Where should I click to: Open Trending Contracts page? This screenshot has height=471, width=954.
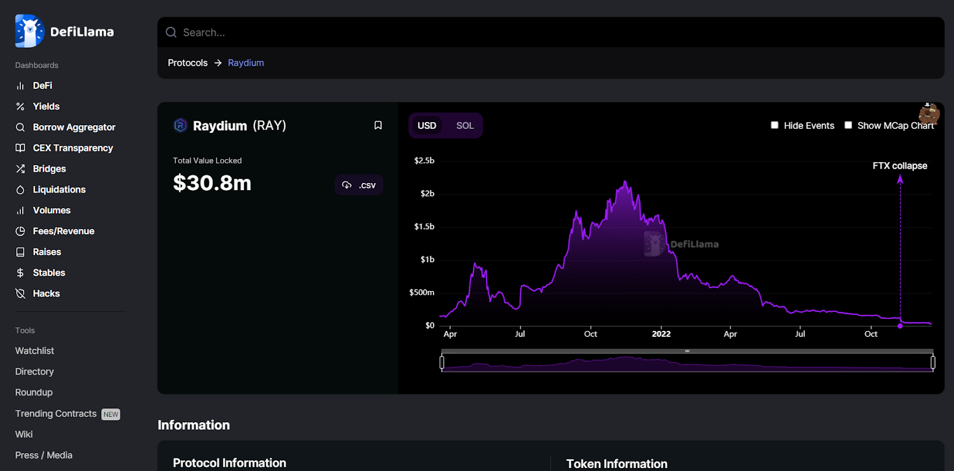(x=56, y=414)
